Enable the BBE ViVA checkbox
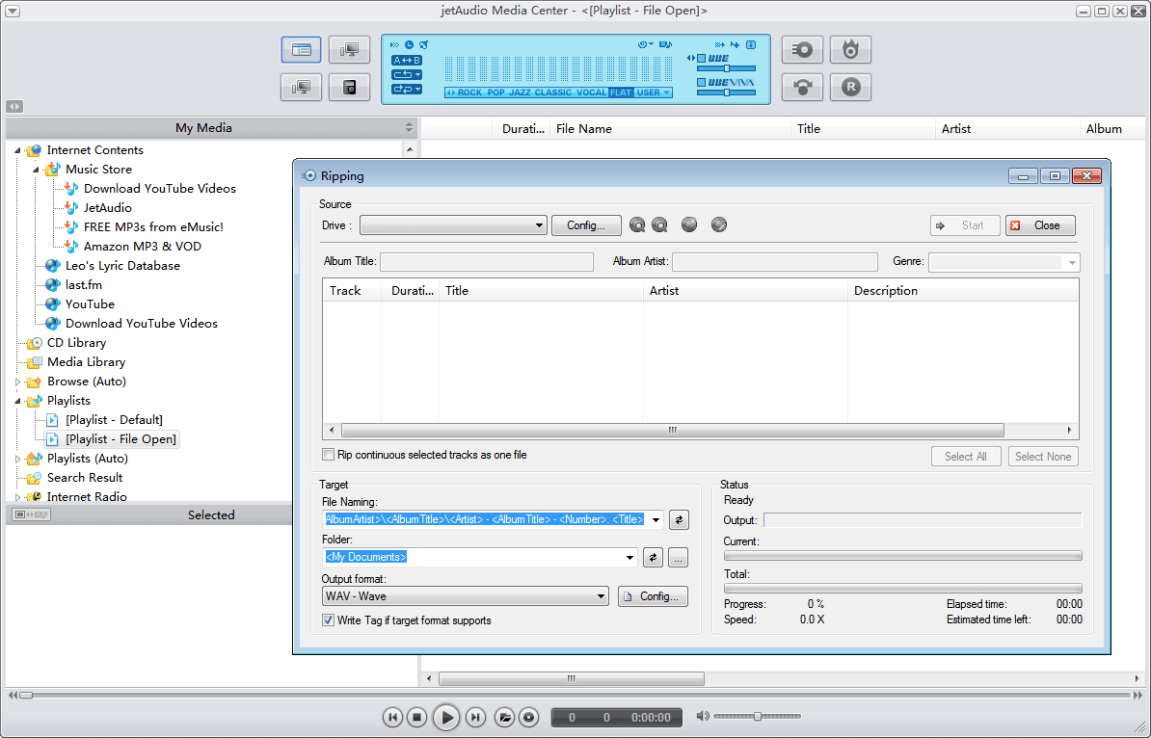 [701, 82]
